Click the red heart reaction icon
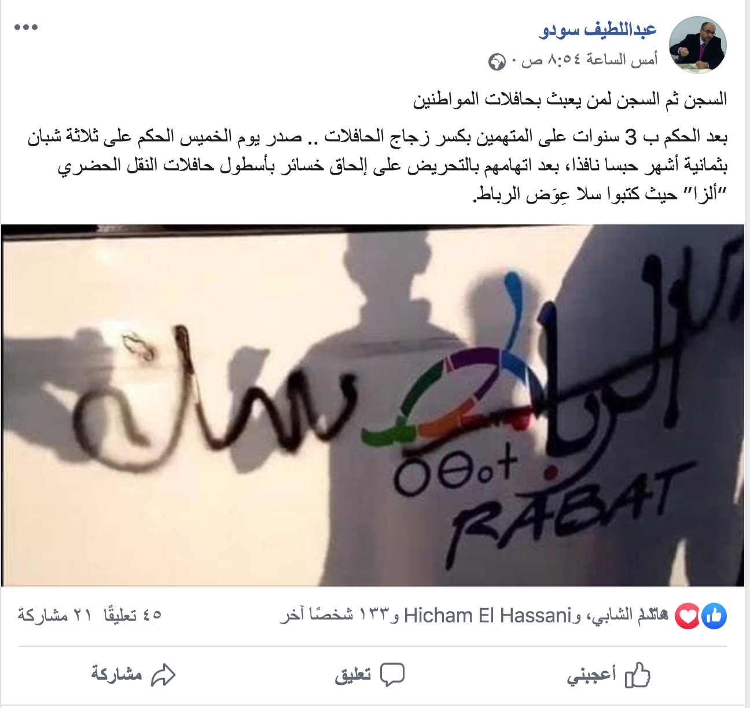 (688, 617)
